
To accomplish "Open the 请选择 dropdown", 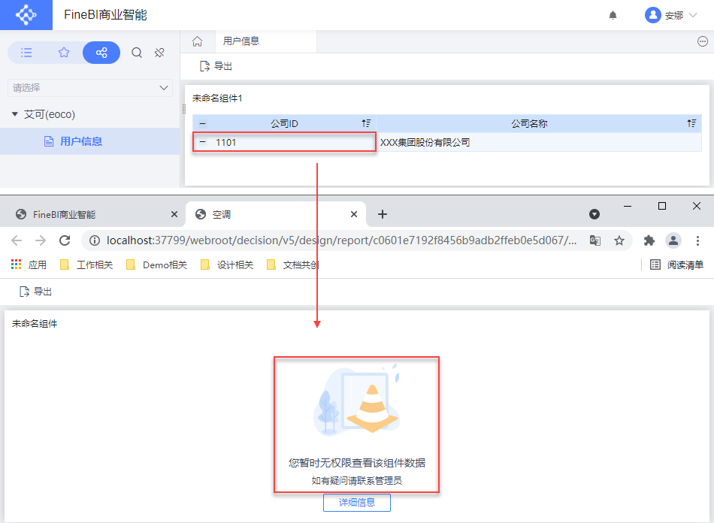I will pyautogui.click(x=90, y=88).
